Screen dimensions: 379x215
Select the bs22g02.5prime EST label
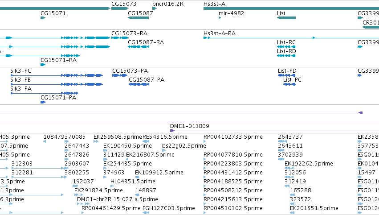pyautogui.click(x=184, y=146)
